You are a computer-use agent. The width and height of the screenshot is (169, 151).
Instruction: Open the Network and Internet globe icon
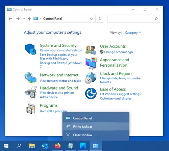coord(30,78)
